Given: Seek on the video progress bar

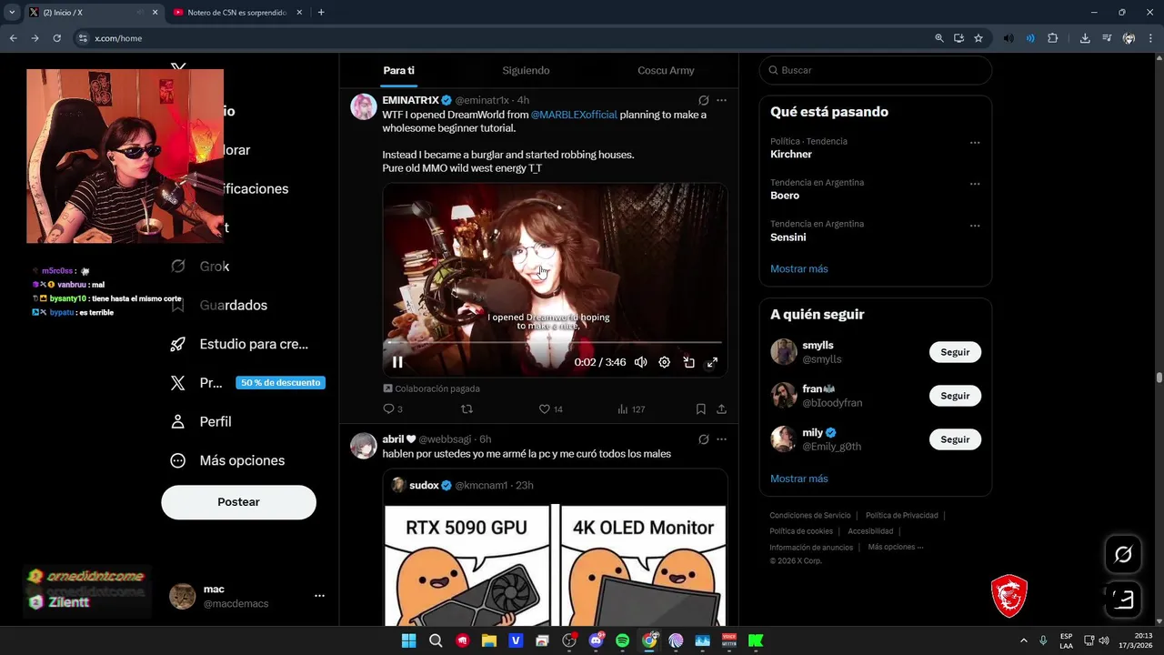Looking at the screenshot, I should 555,343.
